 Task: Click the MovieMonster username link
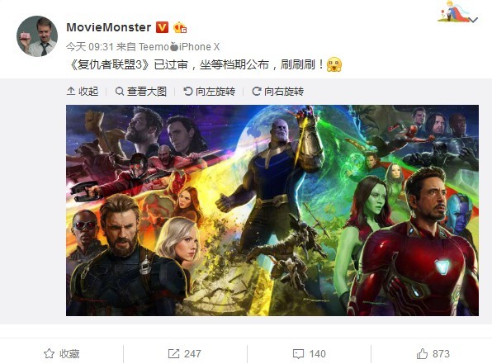109,27
